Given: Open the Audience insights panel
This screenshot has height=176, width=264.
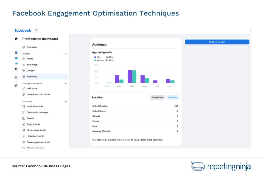Looking at the screenshot, I should click(32, 77).
